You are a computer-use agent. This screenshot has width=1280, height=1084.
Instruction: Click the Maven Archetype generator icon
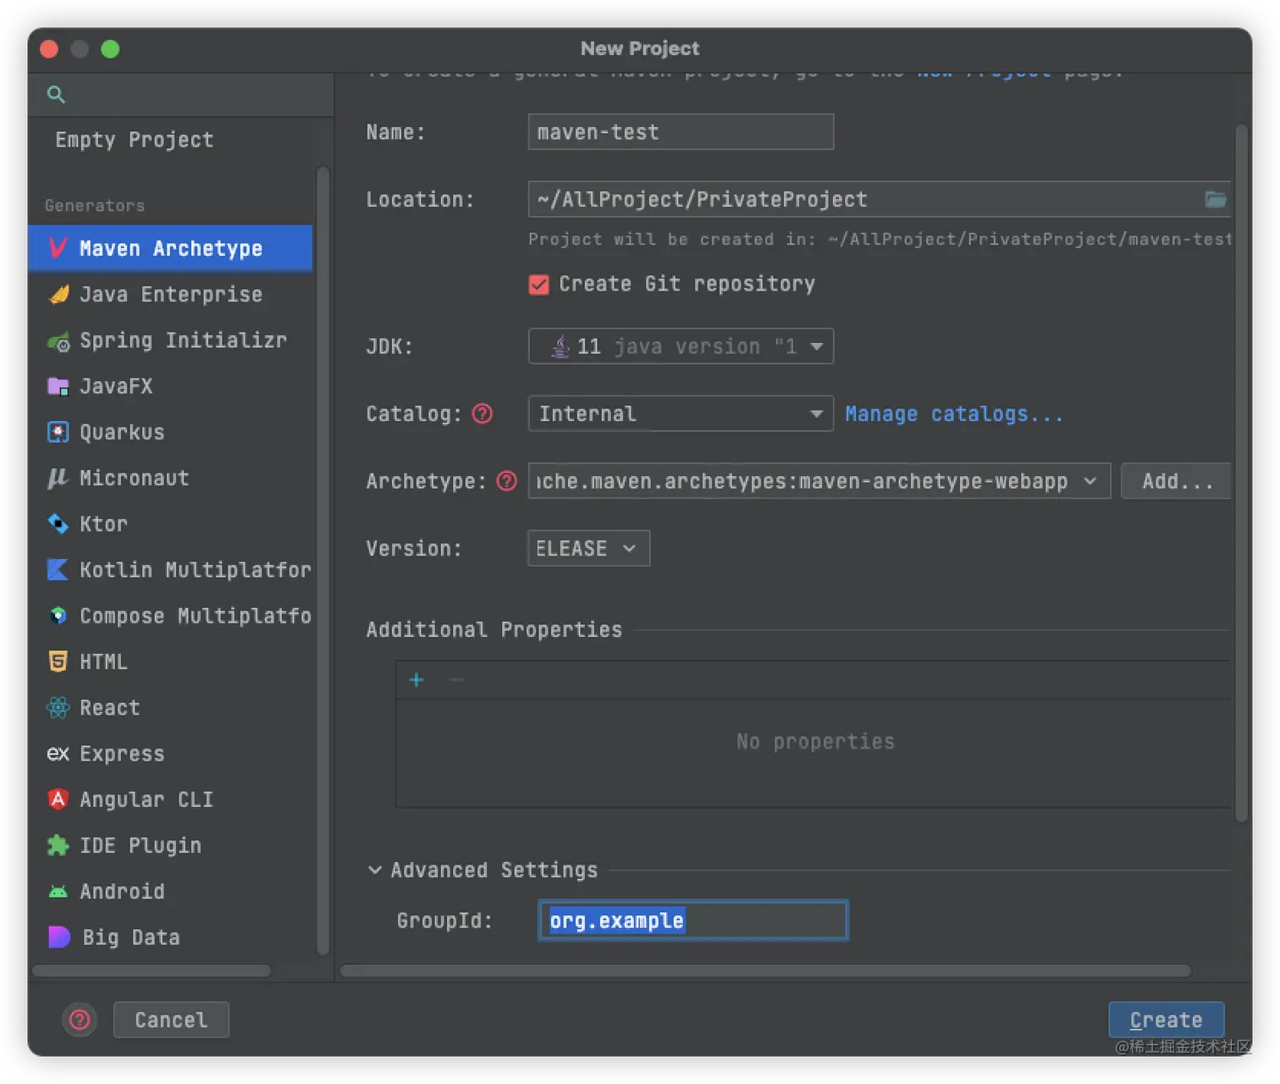tap(58, 248)
